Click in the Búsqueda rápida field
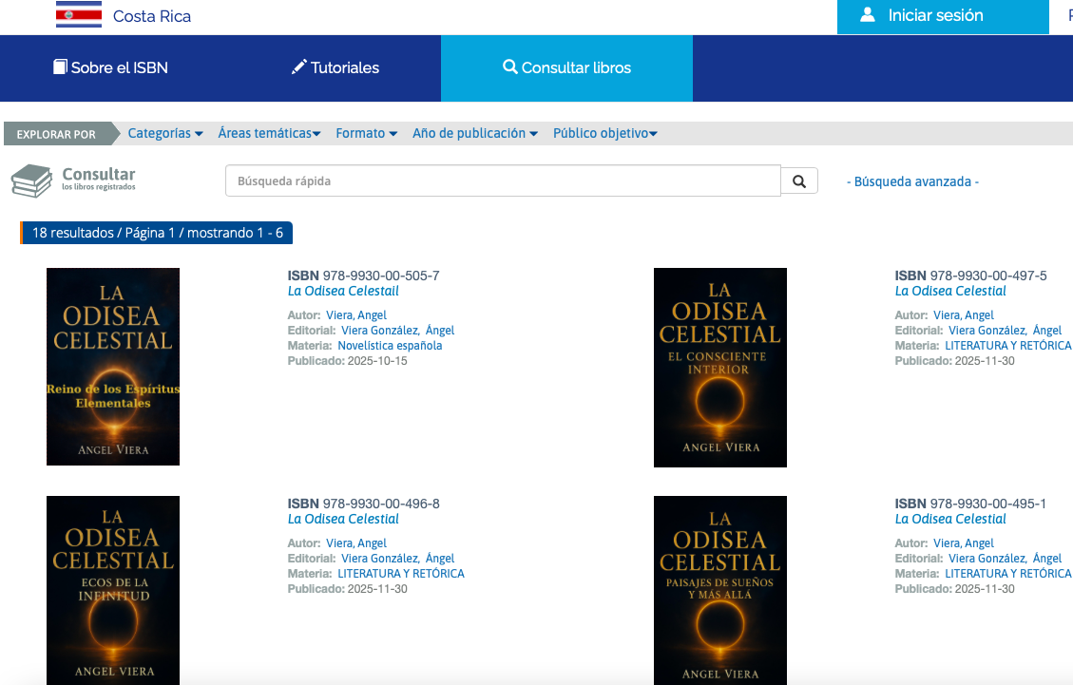 pyautogui.click(x=503, y=181)
